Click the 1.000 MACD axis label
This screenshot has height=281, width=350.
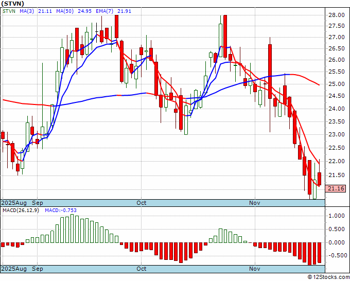click(337, 216)
